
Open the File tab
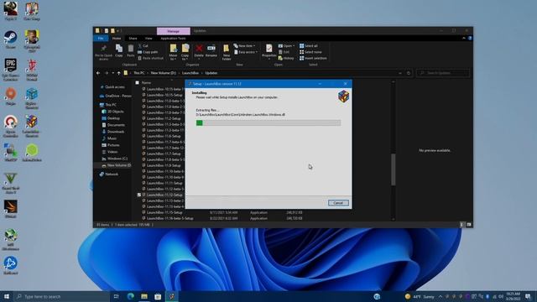(x=101, y=38)
